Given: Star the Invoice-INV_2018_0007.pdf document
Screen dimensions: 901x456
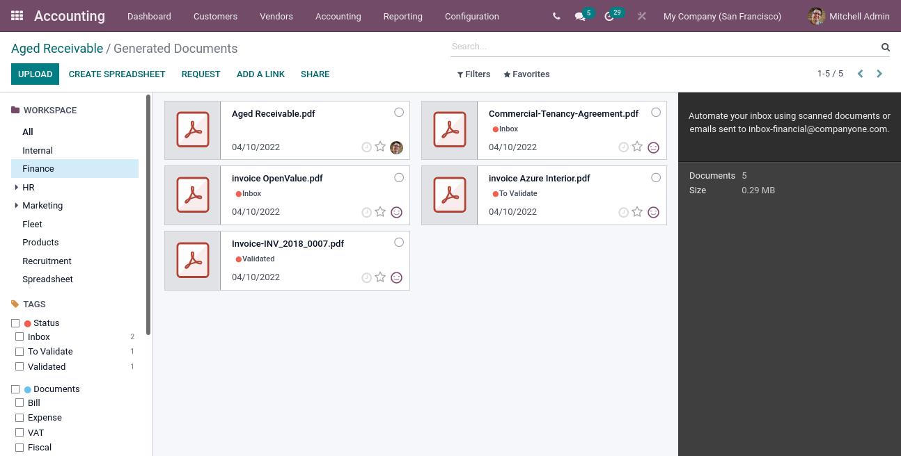Looking at the screenshot, I should click(x=380, y=277).
